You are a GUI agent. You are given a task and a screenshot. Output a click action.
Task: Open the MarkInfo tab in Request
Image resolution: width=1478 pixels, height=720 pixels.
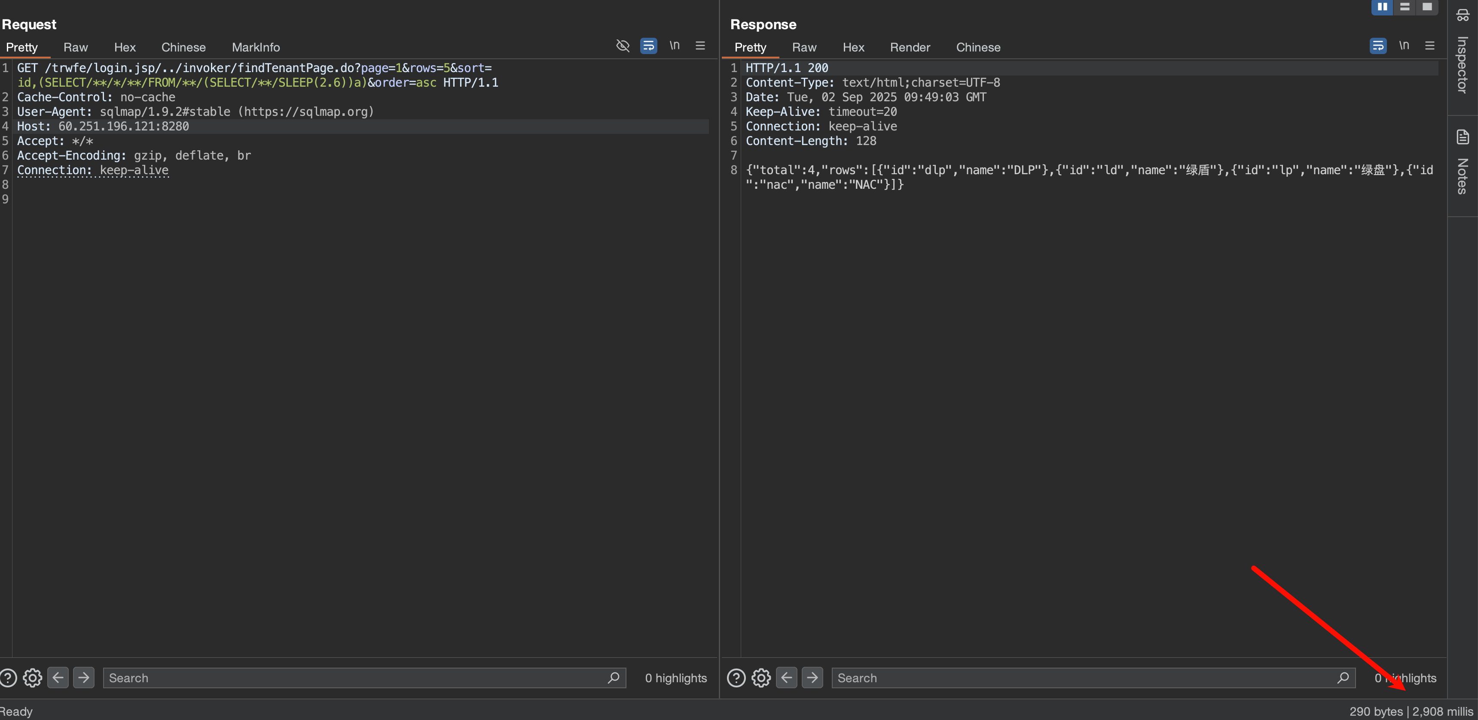(x=255, y=48)
